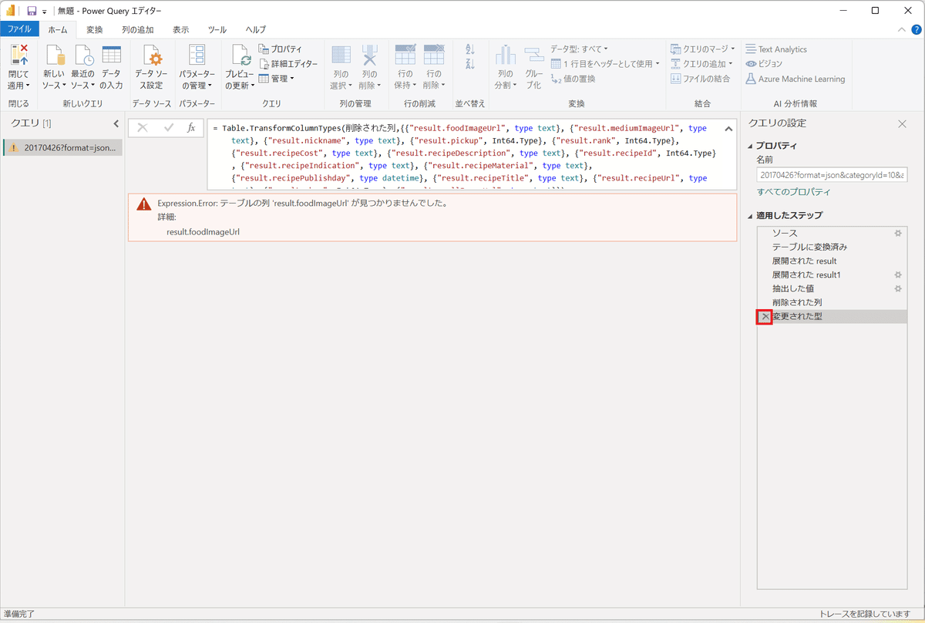Screen dimensions: 925x623
Task: Open the gear for 展開された result1 step
Action: (897, 274)
